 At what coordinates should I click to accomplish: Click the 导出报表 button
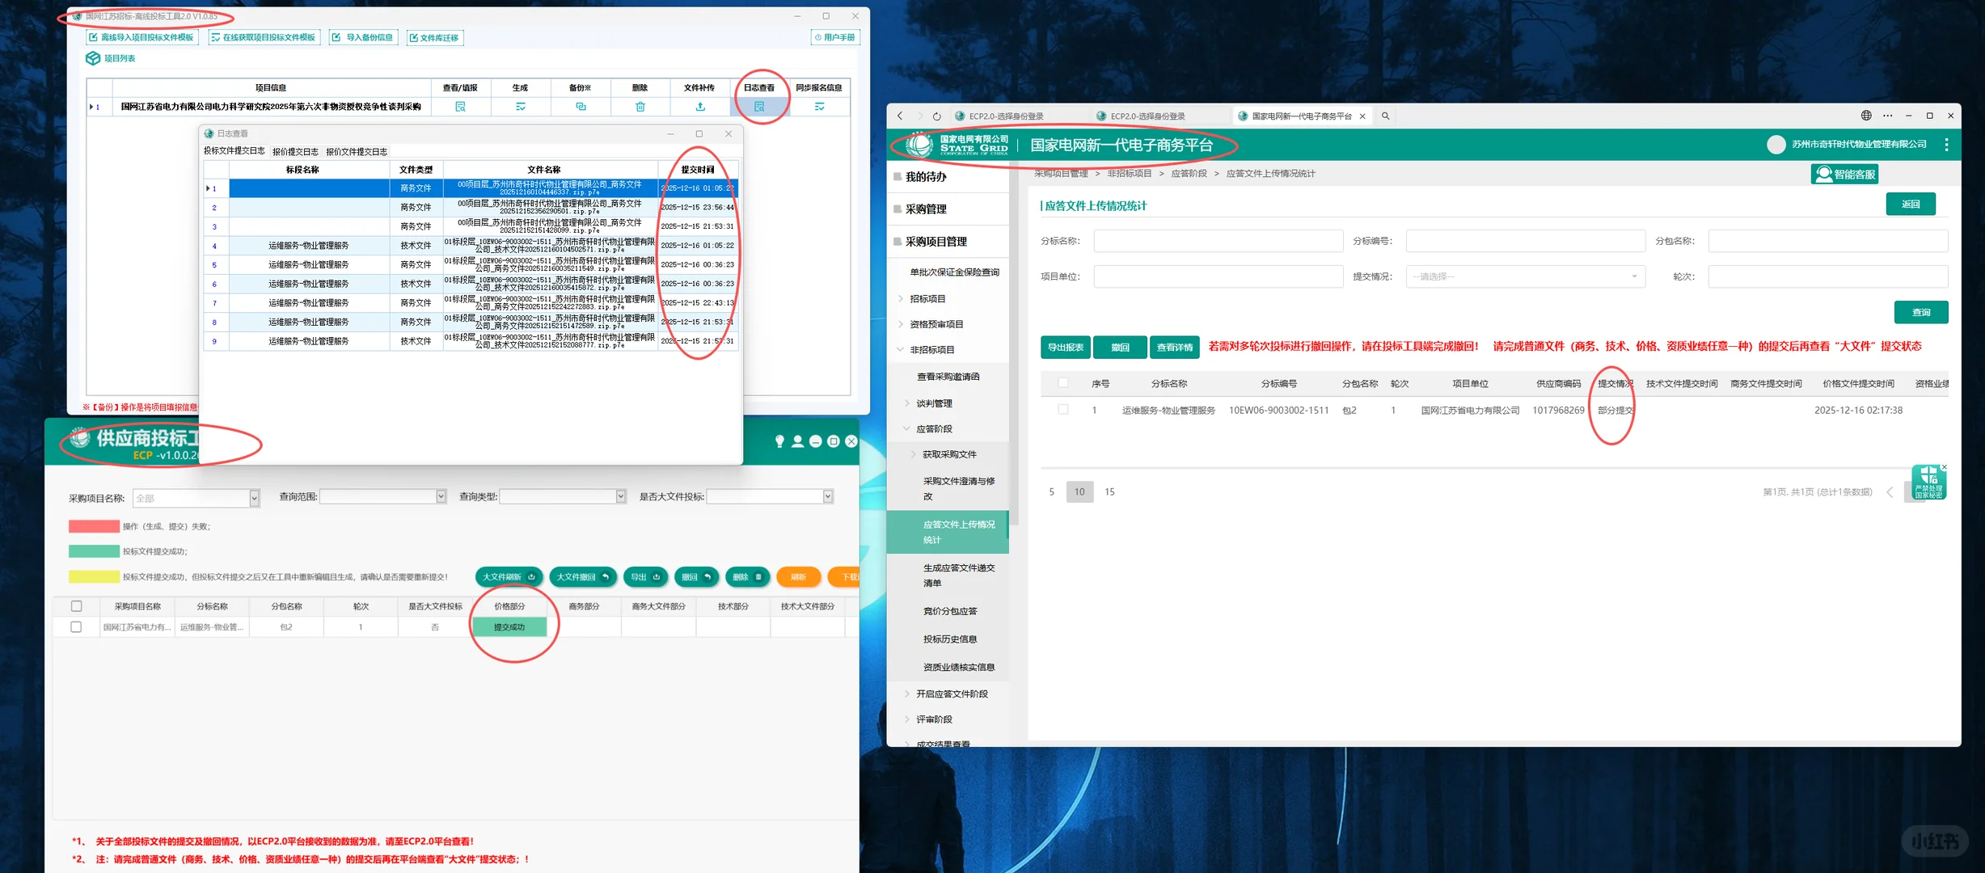click(x=1065, y=348)
